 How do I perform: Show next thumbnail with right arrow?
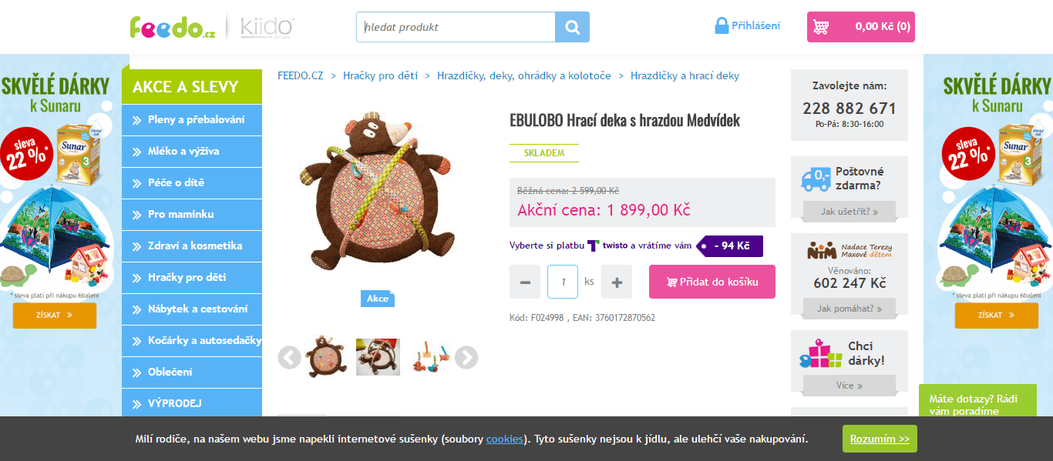click(466, 357)
